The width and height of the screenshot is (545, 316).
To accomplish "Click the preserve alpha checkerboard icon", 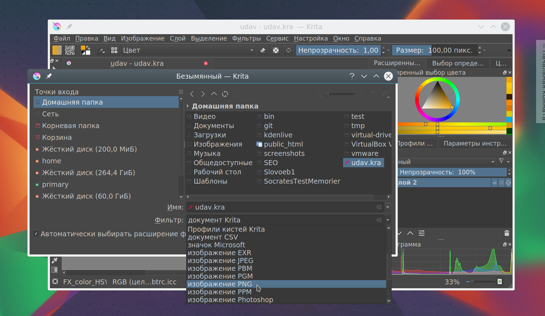I will click(x=276, y=50).
